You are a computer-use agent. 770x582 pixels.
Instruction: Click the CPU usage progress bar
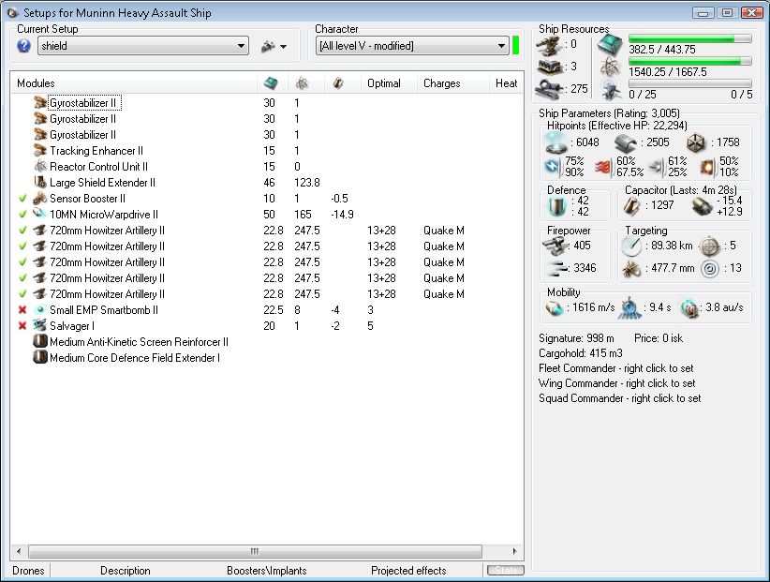click(690, 38)
